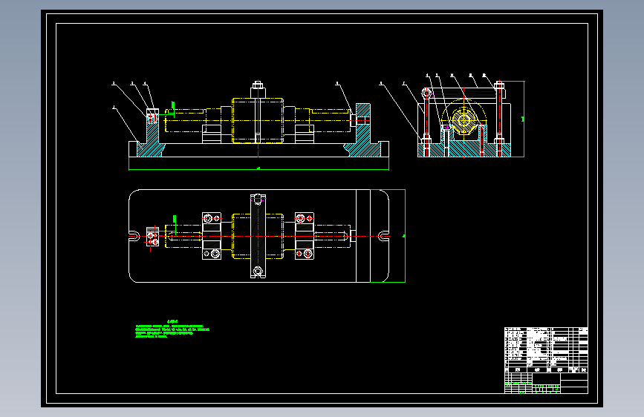Select the top plan view of the fixture
This screenshot has width=644, height=417.
coord(258,236)
